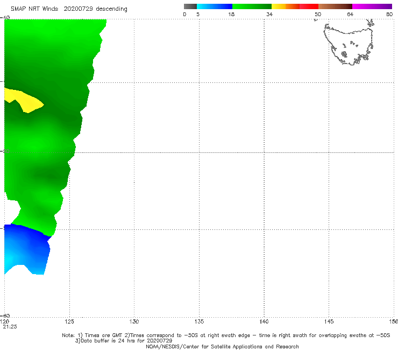Click the longitude label '140'
The image size is (398, 350).
point(264,322)
